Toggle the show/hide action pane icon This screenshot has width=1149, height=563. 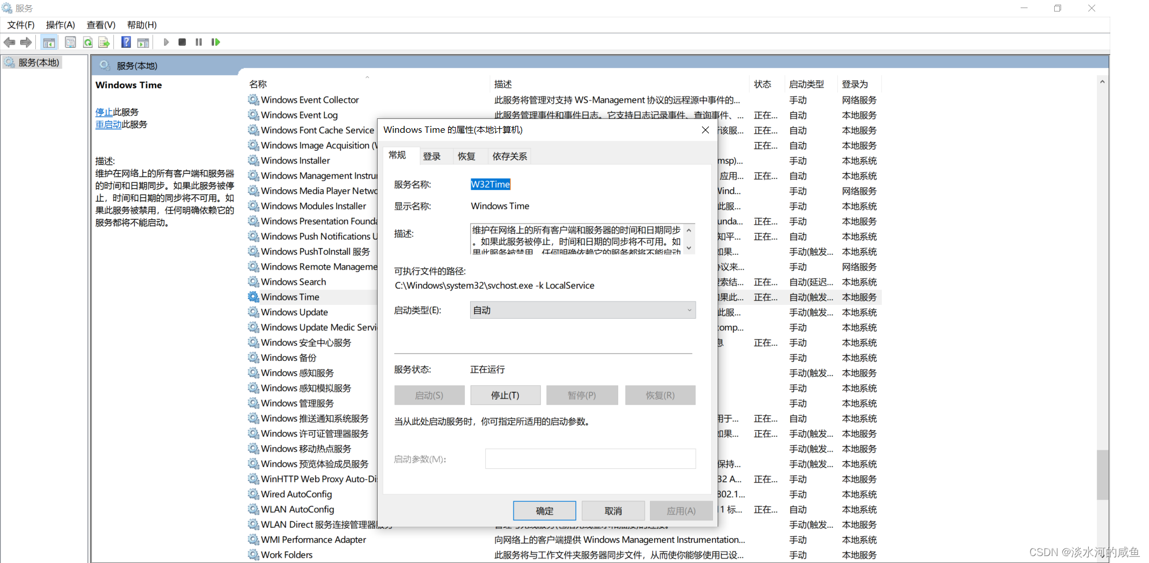pos(143,42)
